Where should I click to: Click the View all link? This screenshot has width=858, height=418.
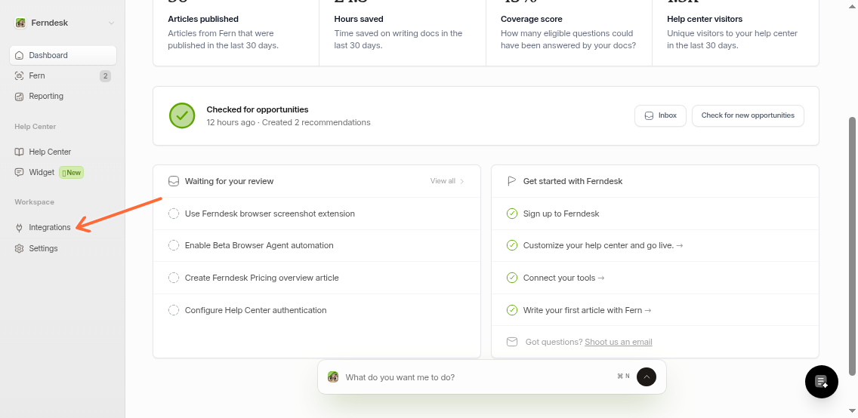tap(443, 181)
